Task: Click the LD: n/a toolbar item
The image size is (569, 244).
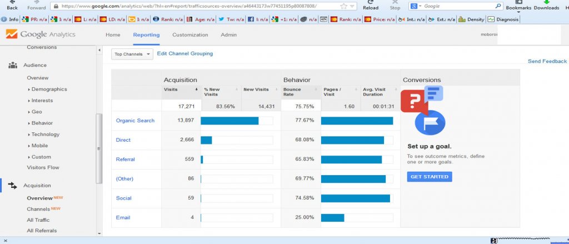Action: [x=112, y=19]
